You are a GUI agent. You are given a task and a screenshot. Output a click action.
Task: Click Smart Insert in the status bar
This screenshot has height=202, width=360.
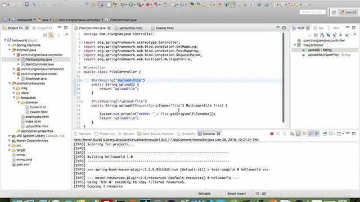point(236,194)
